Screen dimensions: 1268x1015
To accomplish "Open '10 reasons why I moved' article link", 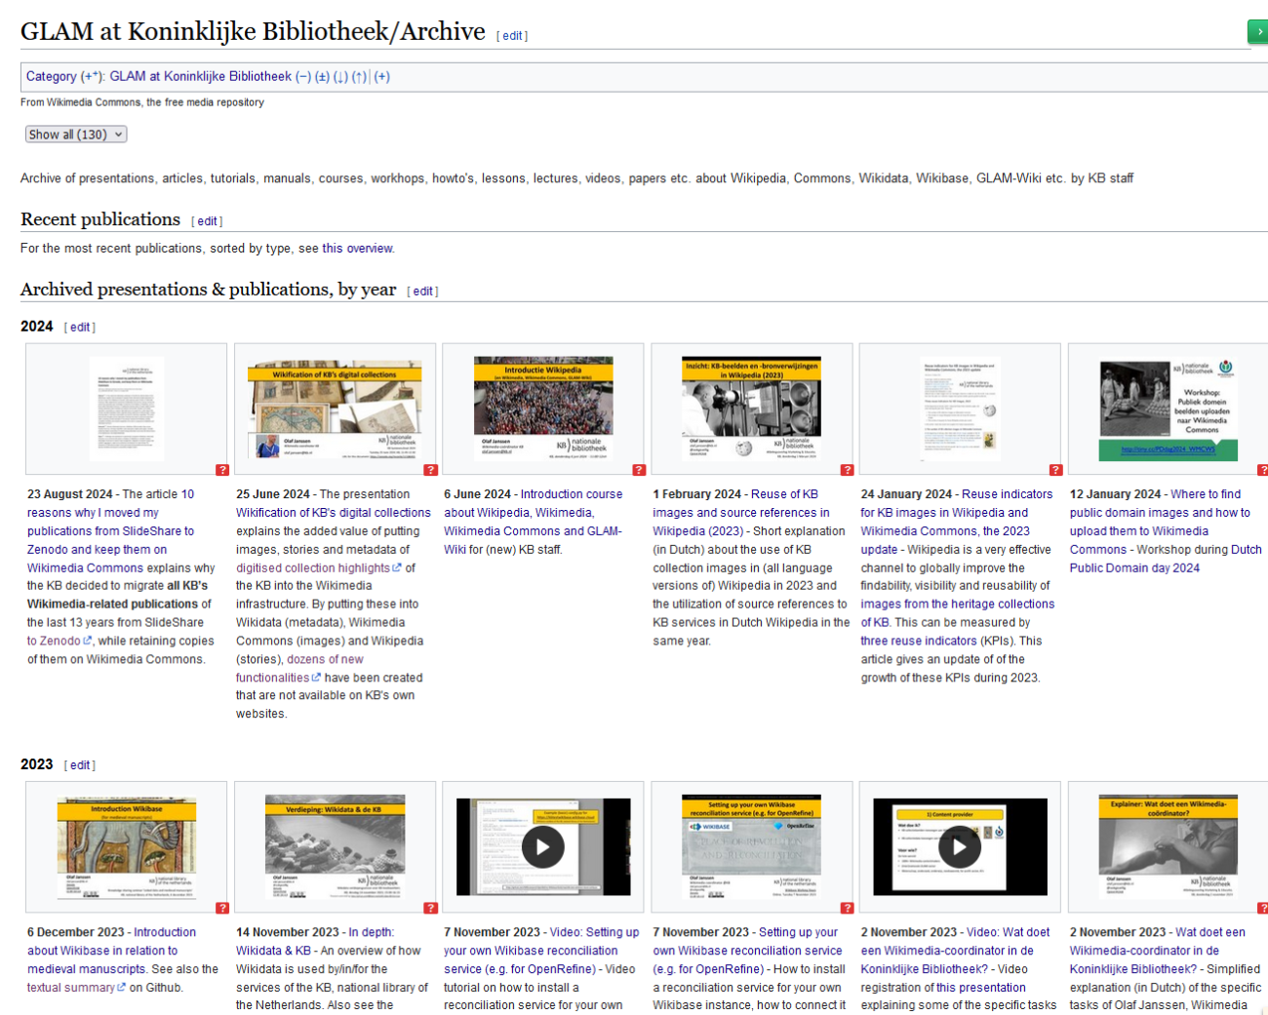I will 110,531.
